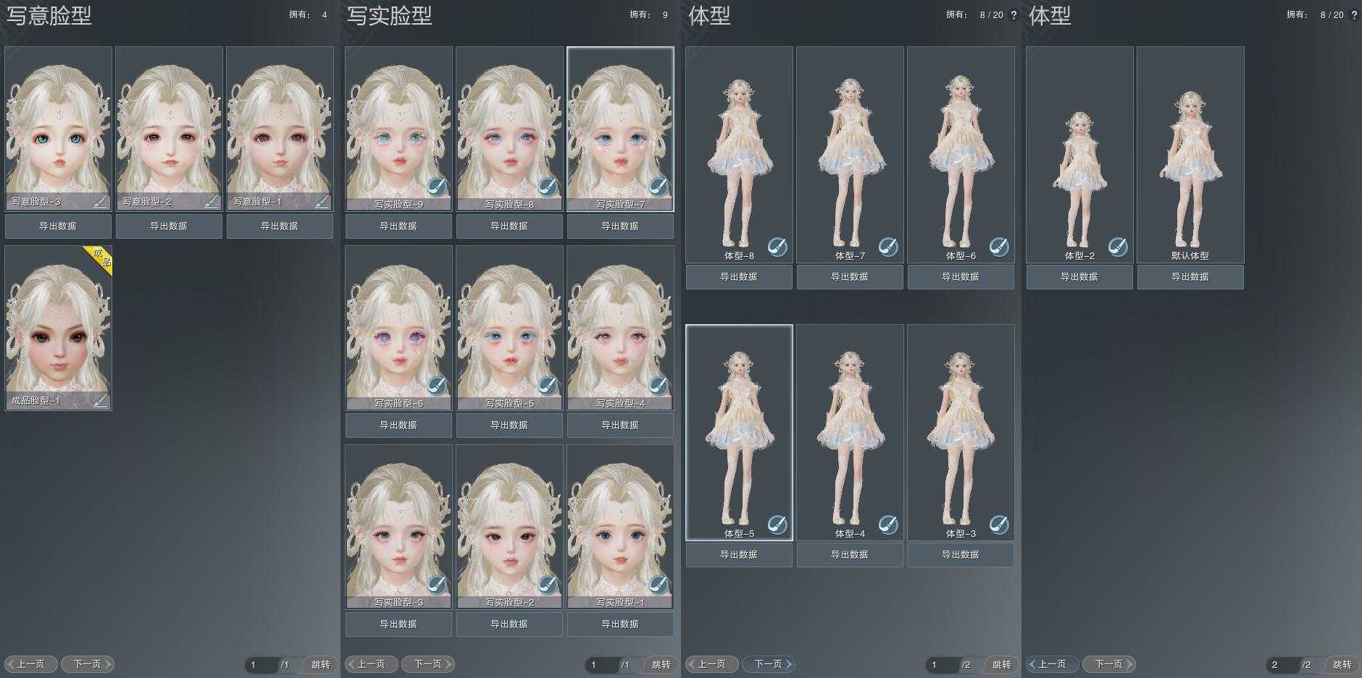Click the edit pencil icon on 写意脸型-3

[100, 202]
